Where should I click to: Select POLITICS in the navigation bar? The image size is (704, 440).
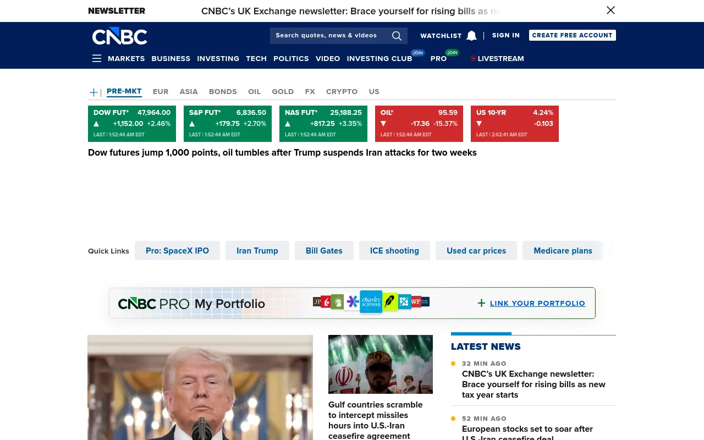pyautogui.click(x=291, y=58)
